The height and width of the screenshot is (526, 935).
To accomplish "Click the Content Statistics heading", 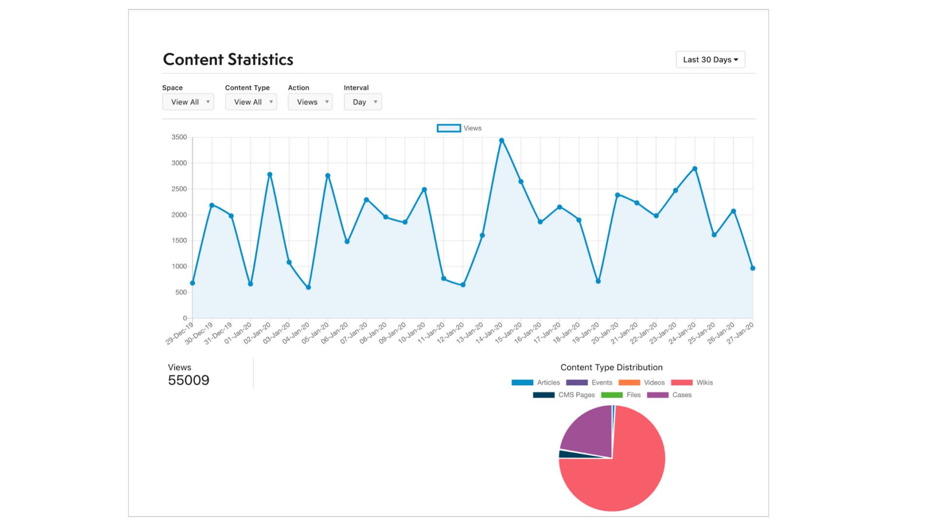I will [x=228, y=59].
